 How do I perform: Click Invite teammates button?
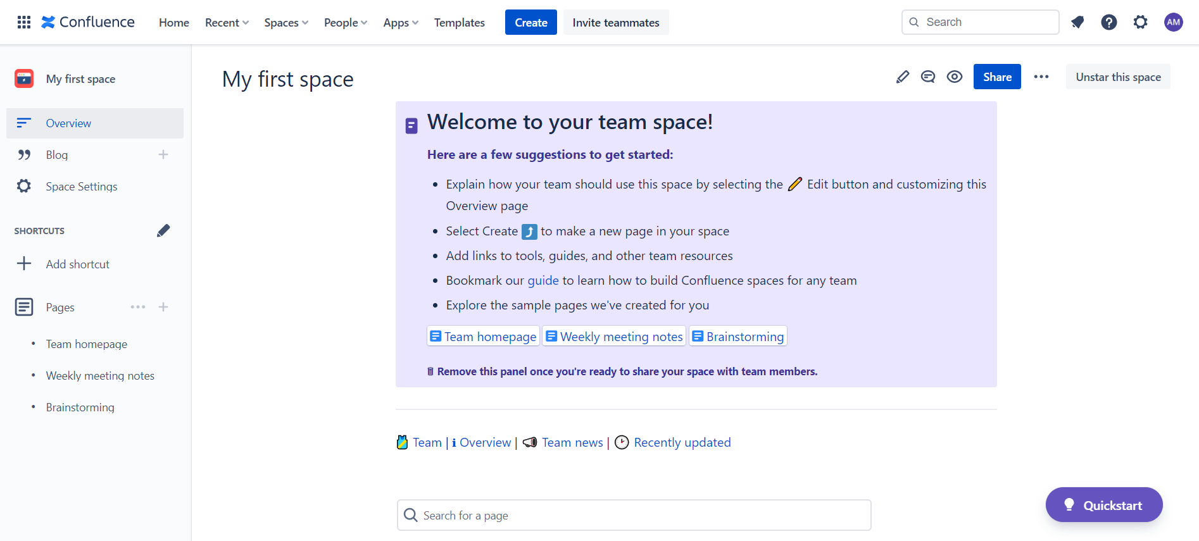pos(616,22)
